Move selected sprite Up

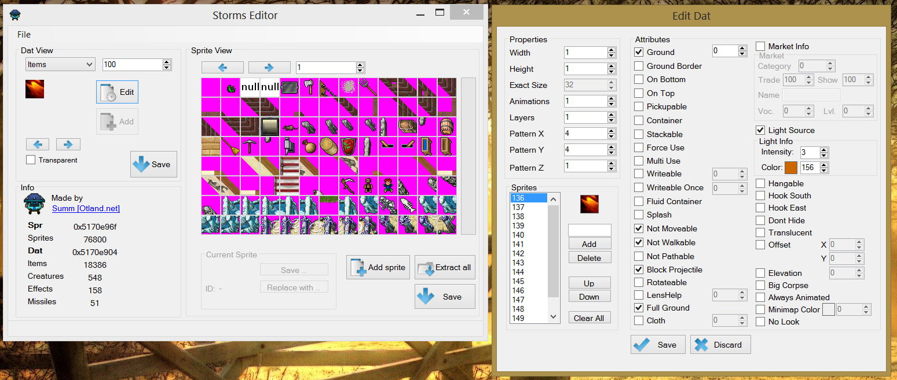click(589, 283)
